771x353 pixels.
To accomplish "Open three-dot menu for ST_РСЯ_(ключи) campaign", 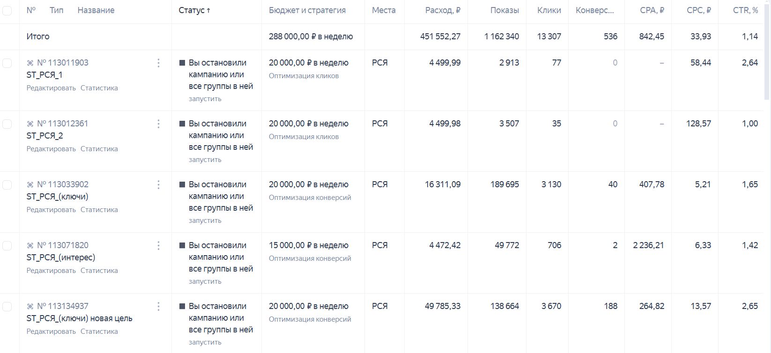I will (158, 184).
